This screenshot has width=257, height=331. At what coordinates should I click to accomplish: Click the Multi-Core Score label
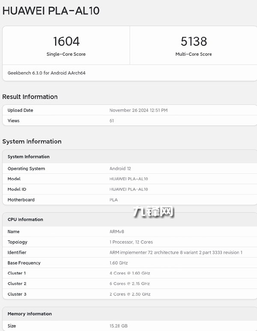pyautogui.click(x=194, y=54)
